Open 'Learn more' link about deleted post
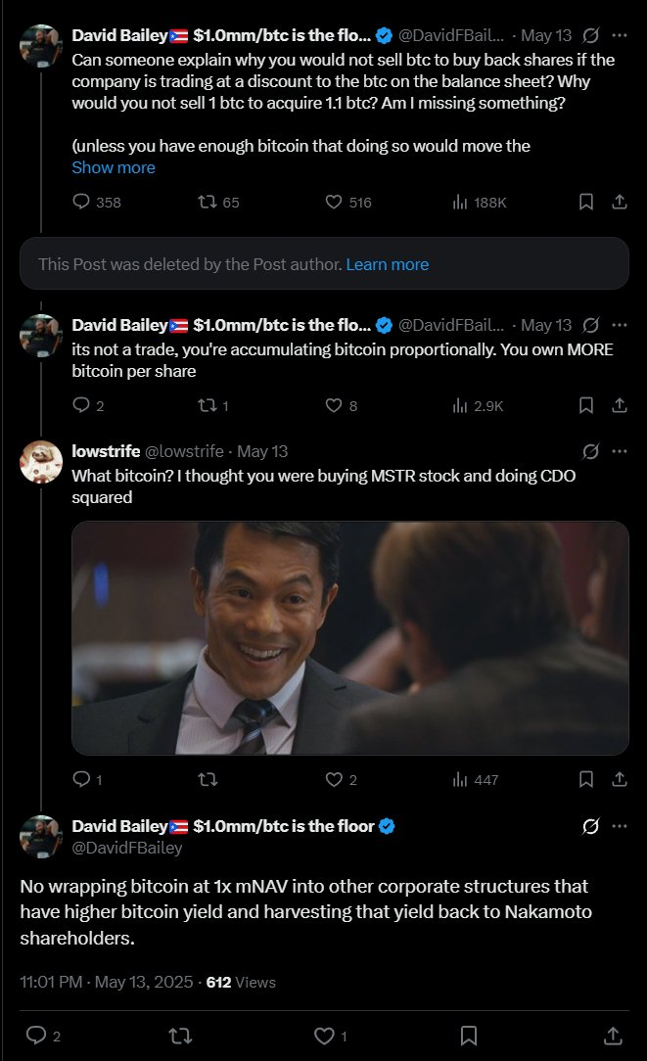The height and width of the screenshot is (1061, 647). click(x=388, y=264)
